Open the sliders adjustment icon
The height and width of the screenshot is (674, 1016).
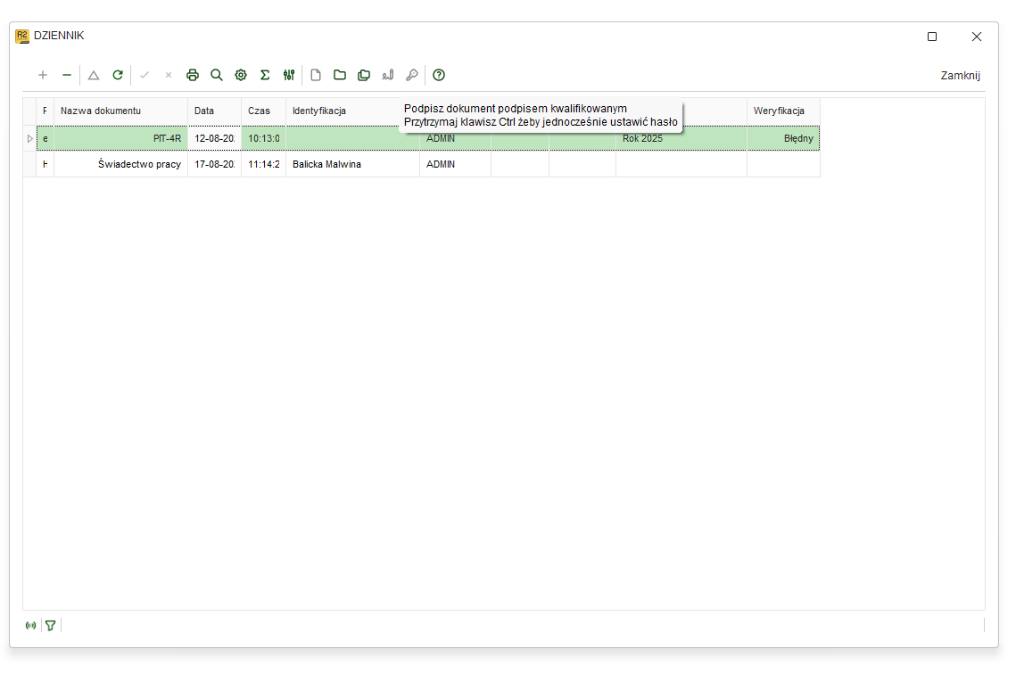point(289,75)
